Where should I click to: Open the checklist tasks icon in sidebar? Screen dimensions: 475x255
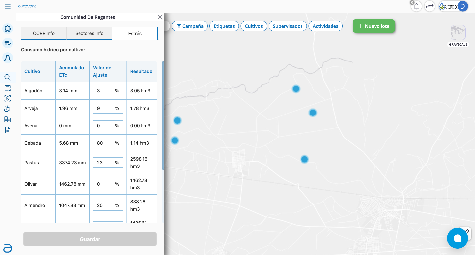click(x=8, y=43)
